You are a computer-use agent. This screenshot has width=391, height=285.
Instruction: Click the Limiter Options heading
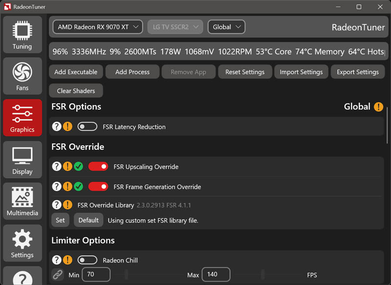coord(83,241)
